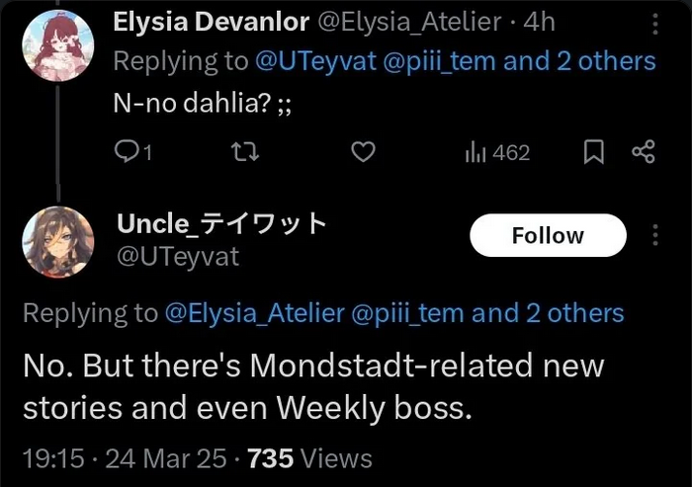
Task: Click the Uncle_テイワット display name
Action: (x=222, y=223)
